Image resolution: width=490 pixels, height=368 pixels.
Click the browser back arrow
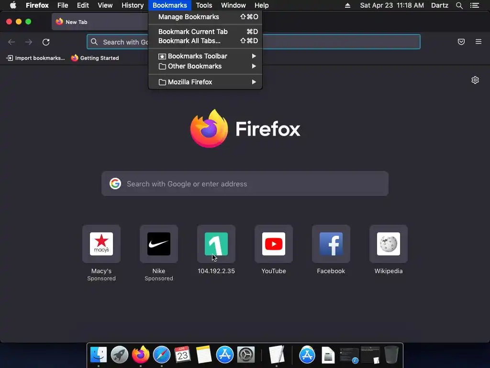[11, 42]
